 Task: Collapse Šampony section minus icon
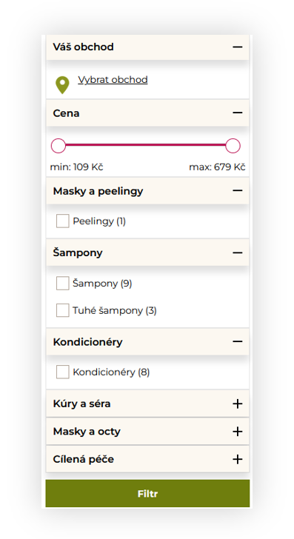(237, 252)
